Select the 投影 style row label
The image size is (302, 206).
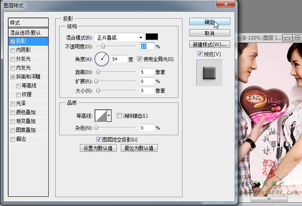click(21, 41)
